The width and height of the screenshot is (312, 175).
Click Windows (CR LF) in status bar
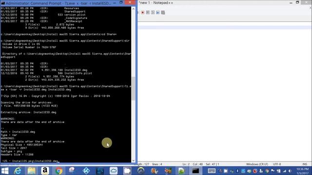257,164
